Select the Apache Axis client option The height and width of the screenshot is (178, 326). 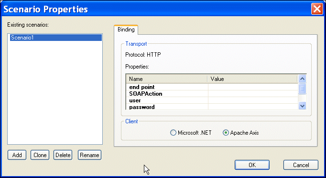tap(241, 133)
